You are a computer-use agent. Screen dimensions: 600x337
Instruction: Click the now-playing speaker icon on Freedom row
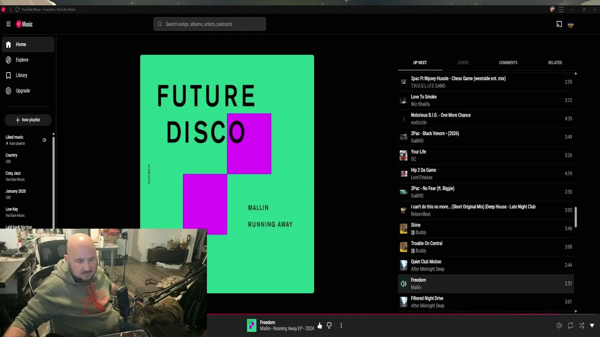(x=404, y=284)
